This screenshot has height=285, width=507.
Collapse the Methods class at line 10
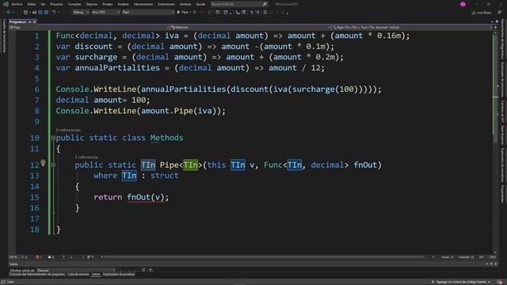(53, 138)
